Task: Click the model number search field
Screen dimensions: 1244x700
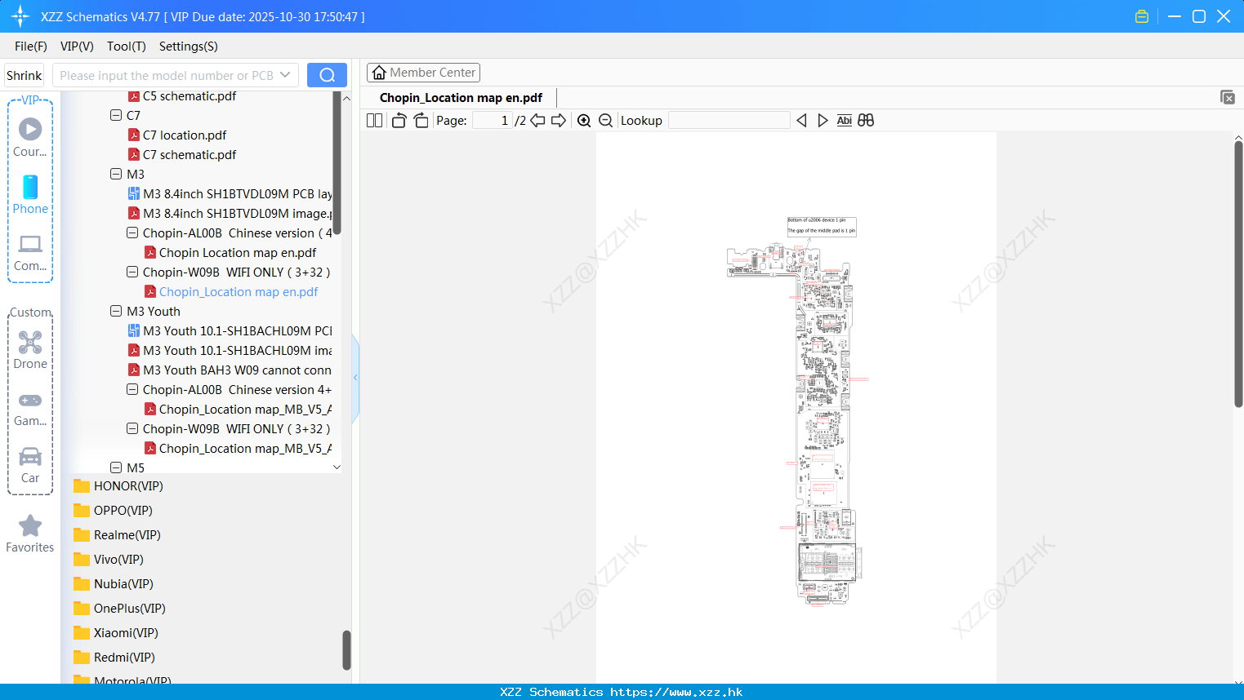Action: coord(166,75)
